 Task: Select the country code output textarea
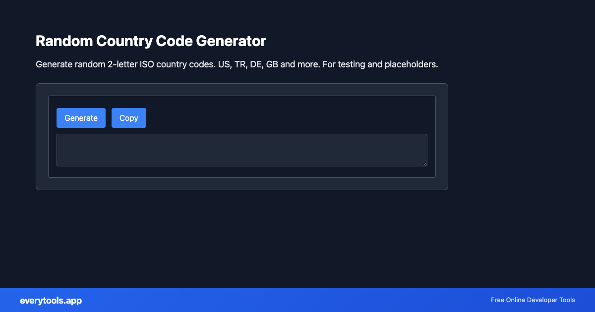click(242, 150)
